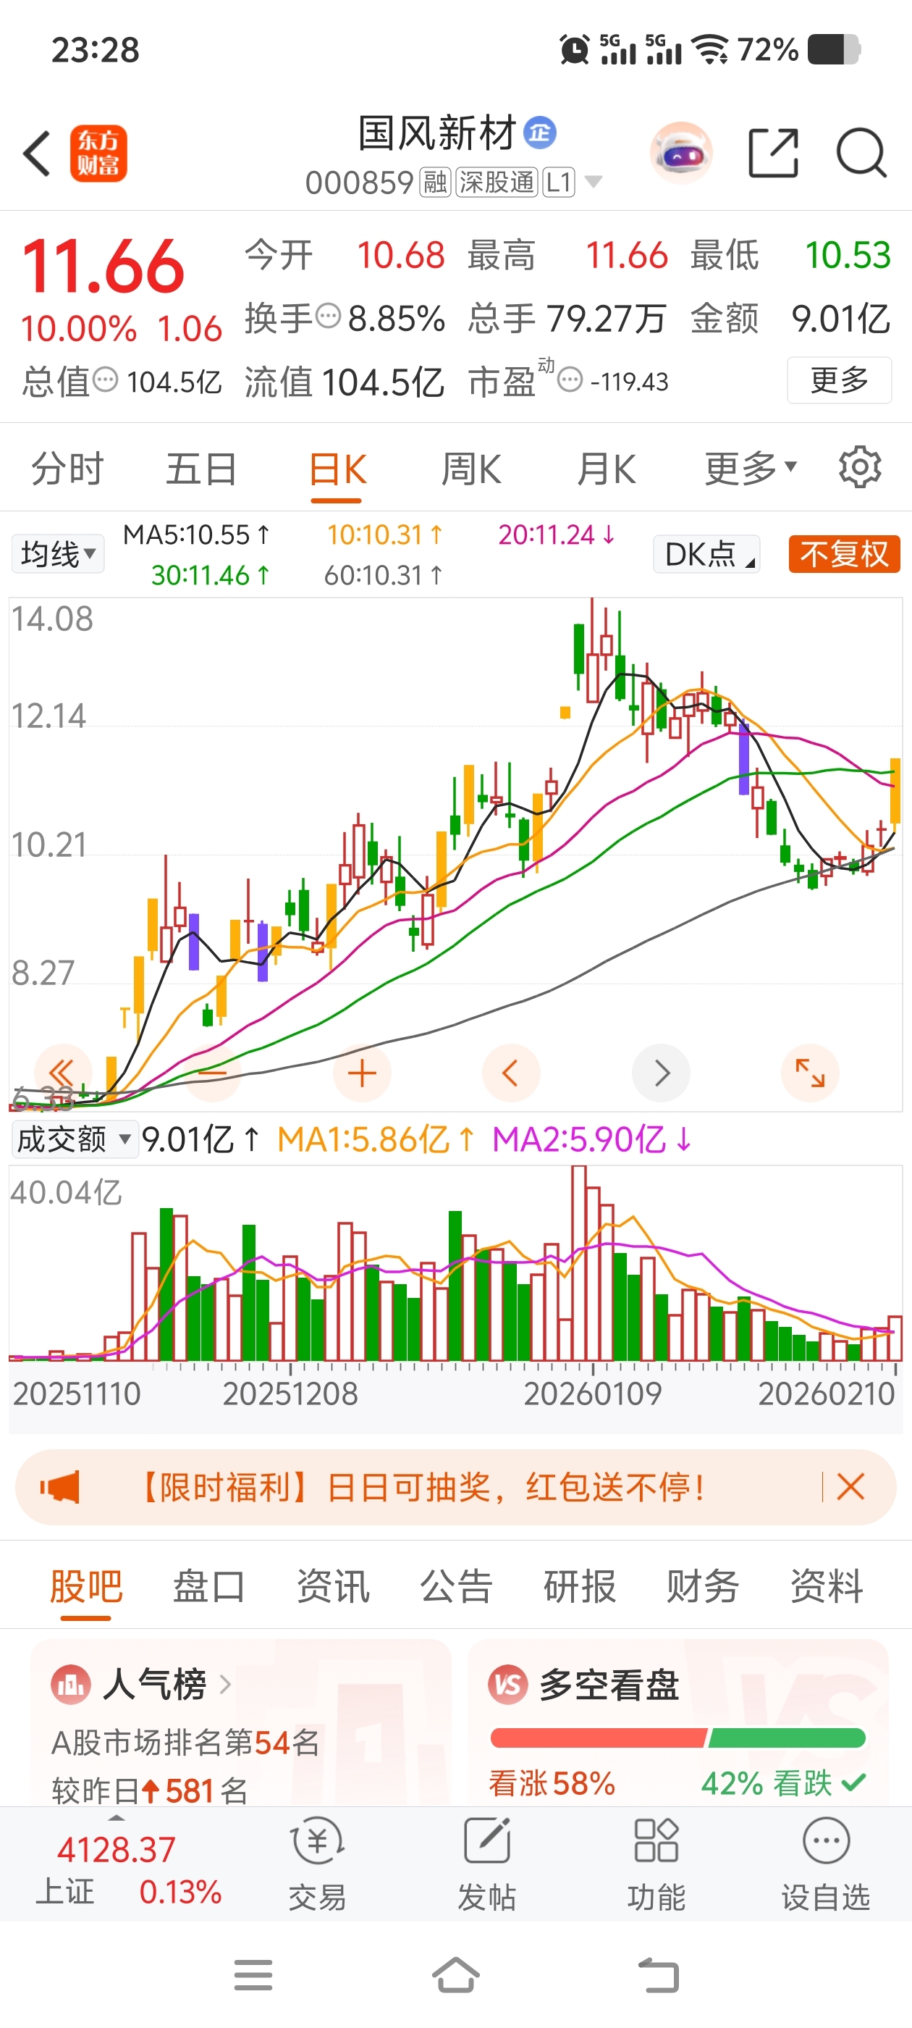Expand the 上证 index bar arrow
This screenshot has height=2028, width=912.
(117, 1817)
